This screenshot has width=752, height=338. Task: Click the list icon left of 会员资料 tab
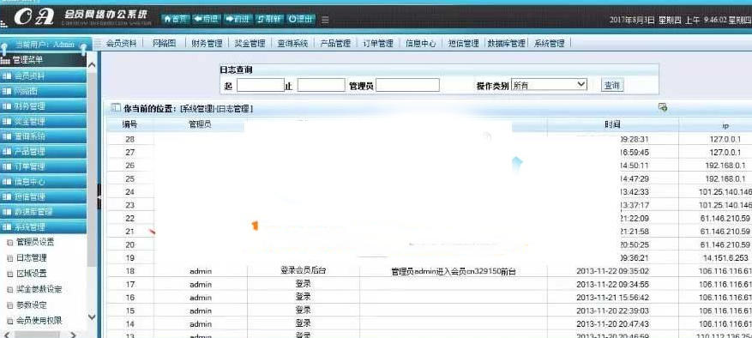click(x=98, y=43)
